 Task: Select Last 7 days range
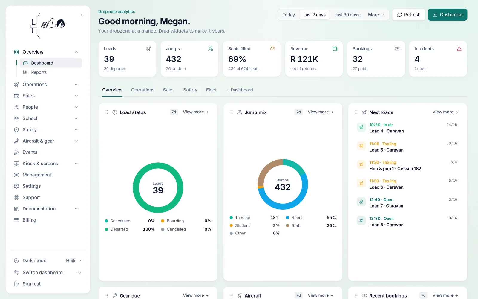(x=314, y=15)
